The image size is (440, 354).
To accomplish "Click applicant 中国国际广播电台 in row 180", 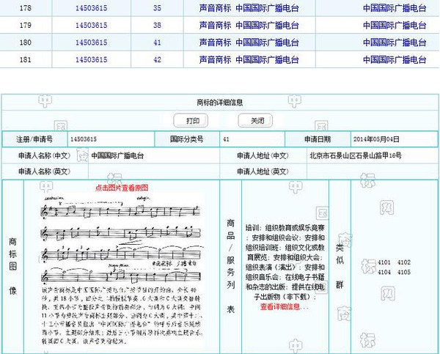I will [395, 43].
